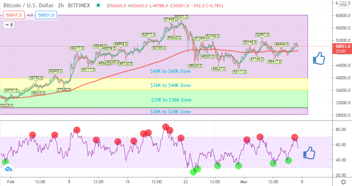352x186 pixels.
Task: Click the 43777.0 pivot low label
Action: coord(88,70)
